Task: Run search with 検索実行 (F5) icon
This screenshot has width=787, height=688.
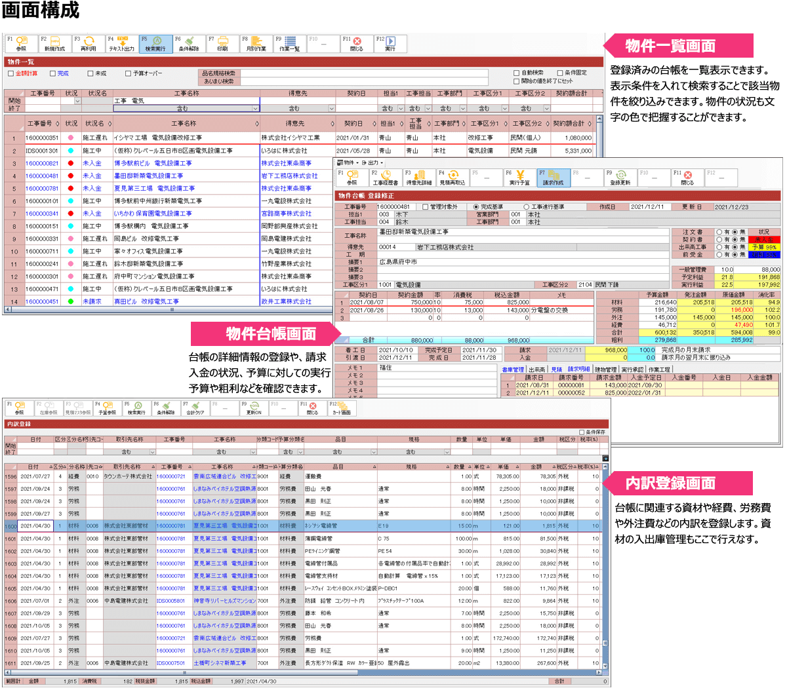Action: pyautogui.click(x=155, y=43)
